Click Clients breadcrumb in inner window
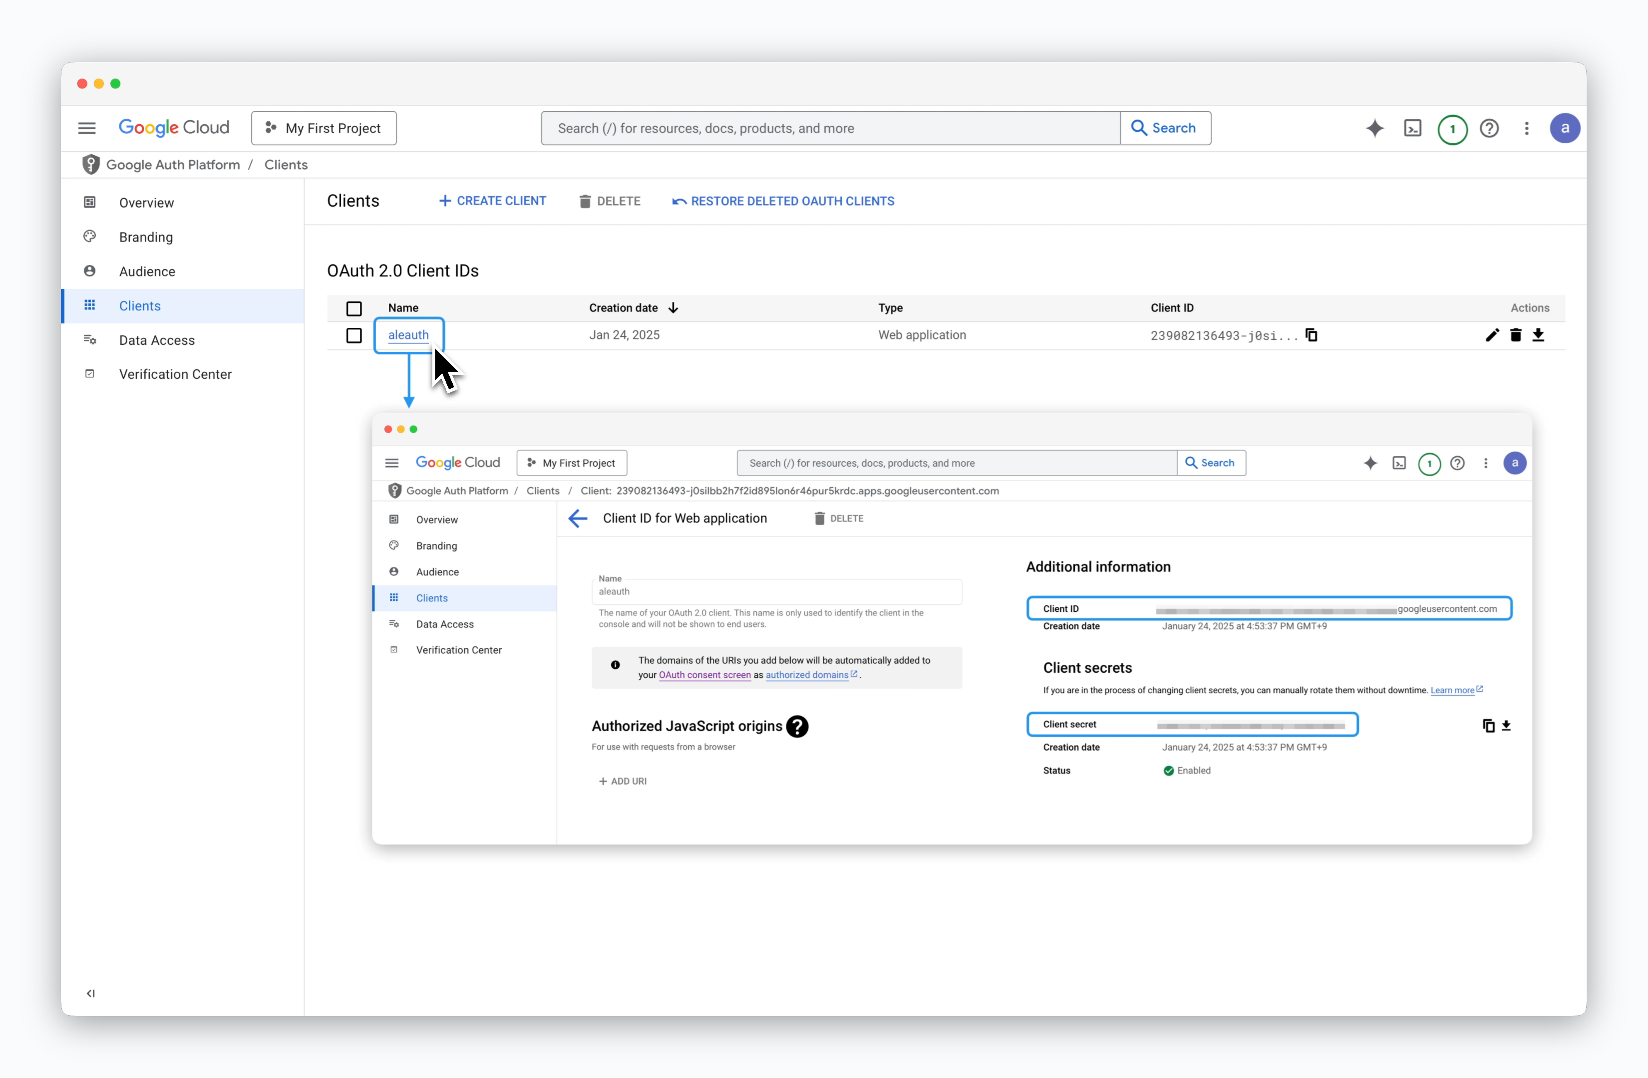Screen dimensions: 1648x1078 543,491
